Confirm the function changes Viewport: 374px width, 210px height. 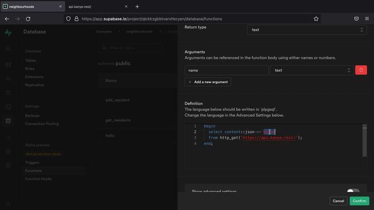[359, 201]
